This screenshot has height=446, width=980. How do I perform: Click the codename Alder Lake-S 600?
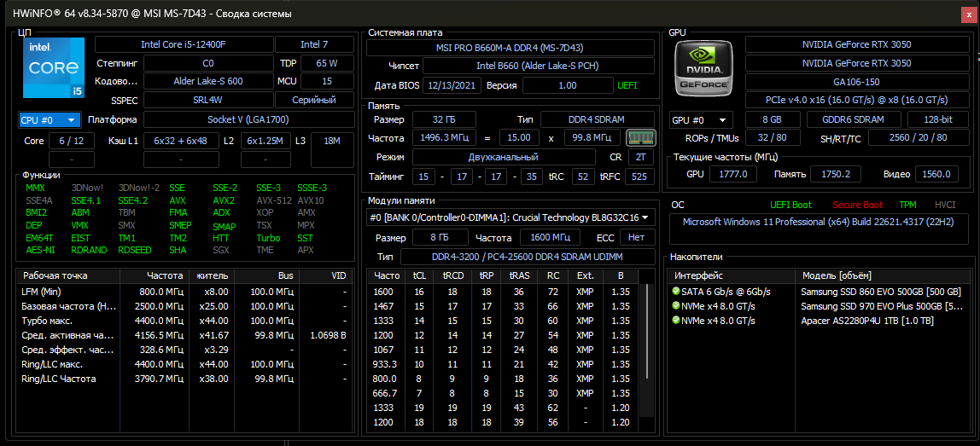208,81
